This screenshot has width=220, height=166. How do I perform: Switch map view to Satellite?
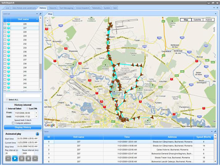[x=197, y=20]
